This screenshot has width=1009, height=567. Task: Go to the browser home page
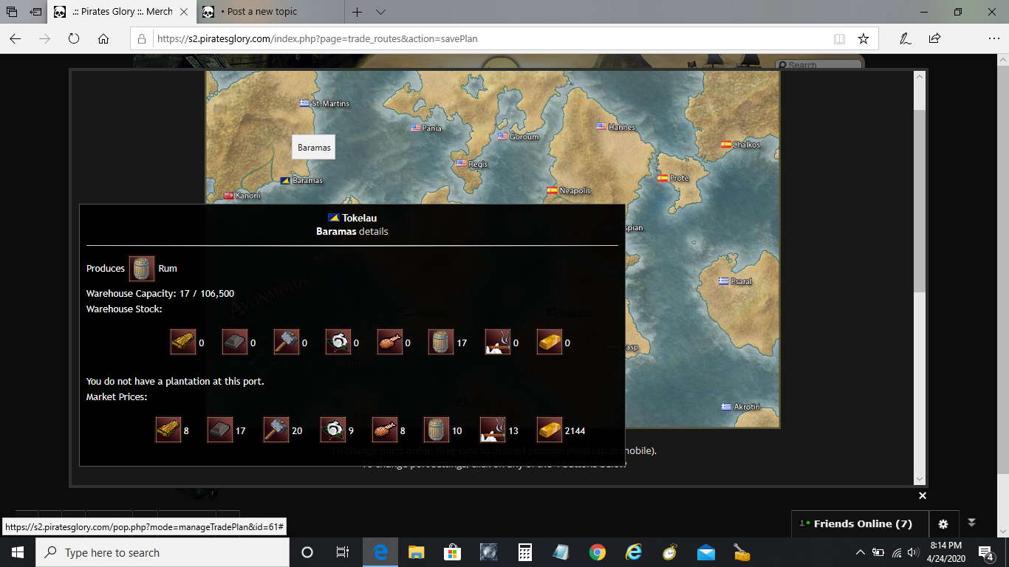[x=103, y=38]
